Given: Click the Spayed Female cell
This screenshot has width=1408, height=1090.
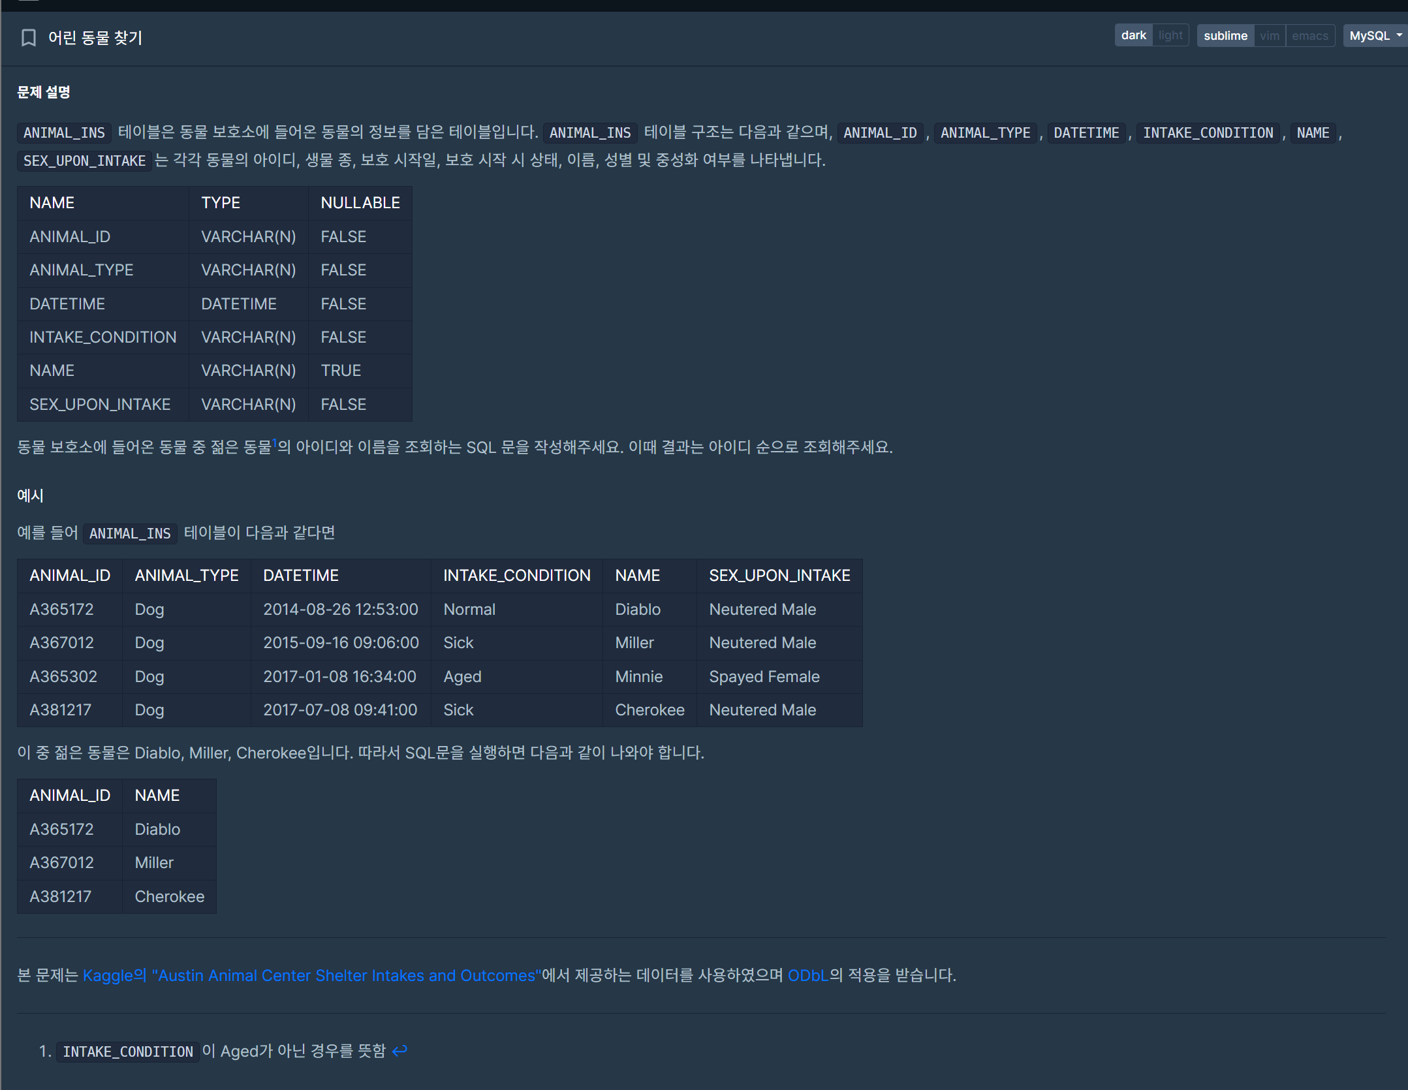Looking at the screenshot, I should pyautogui.click(x=764, y=676).
